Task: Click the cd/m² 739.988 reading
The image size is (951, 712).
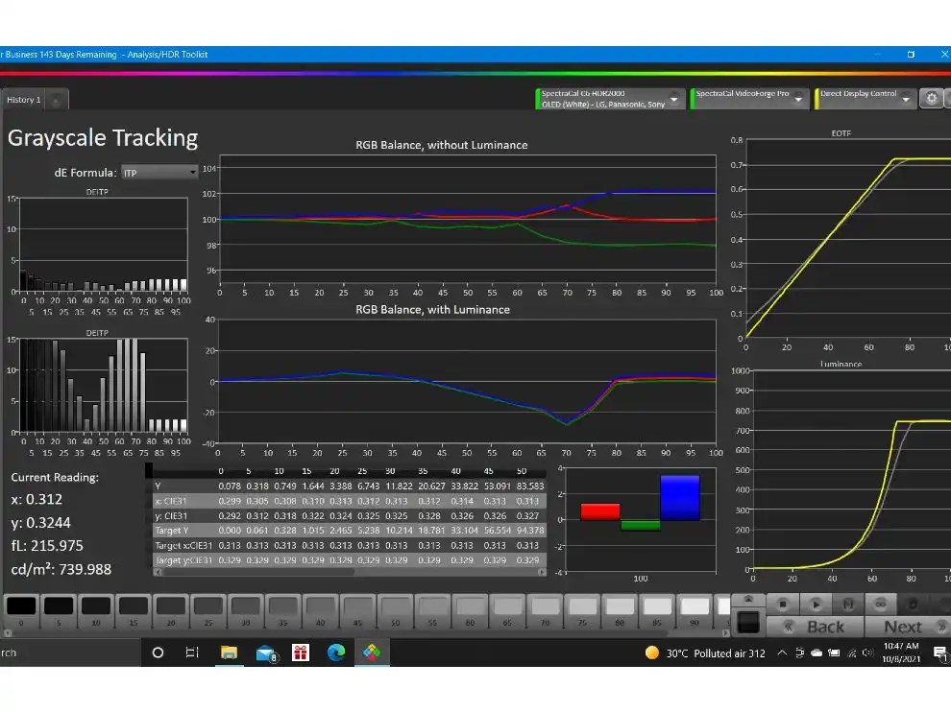Action: point(61,570)
